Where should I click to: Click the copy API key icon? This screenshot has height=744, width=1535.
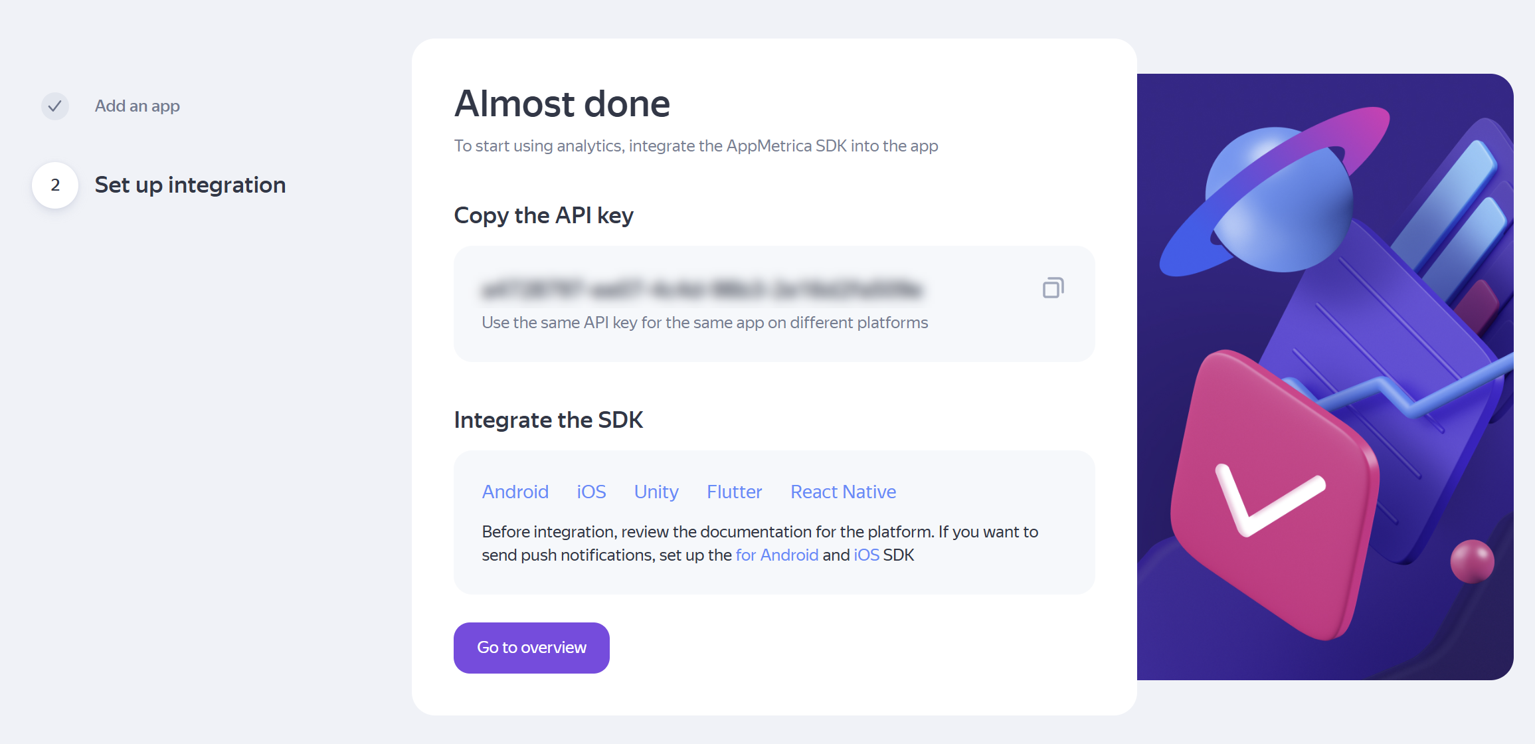1053,288
